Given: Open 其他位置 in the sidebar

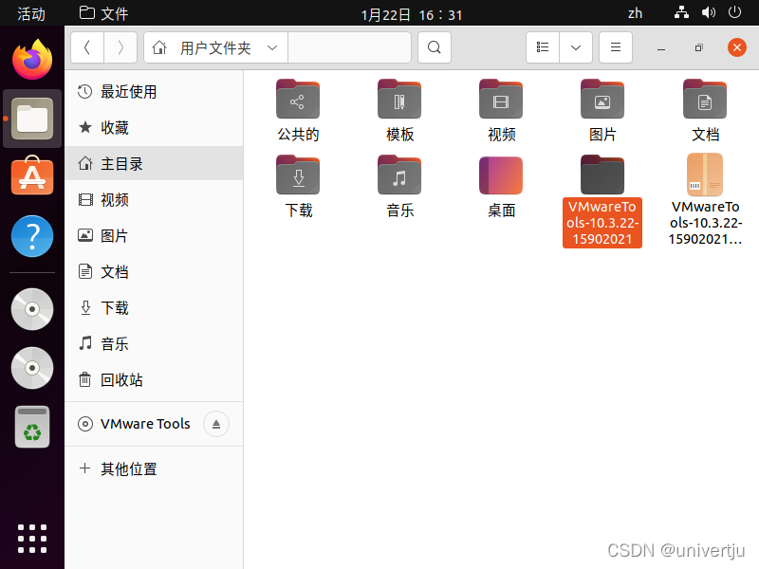Looking at the screenshot, I should click(154, 468).
